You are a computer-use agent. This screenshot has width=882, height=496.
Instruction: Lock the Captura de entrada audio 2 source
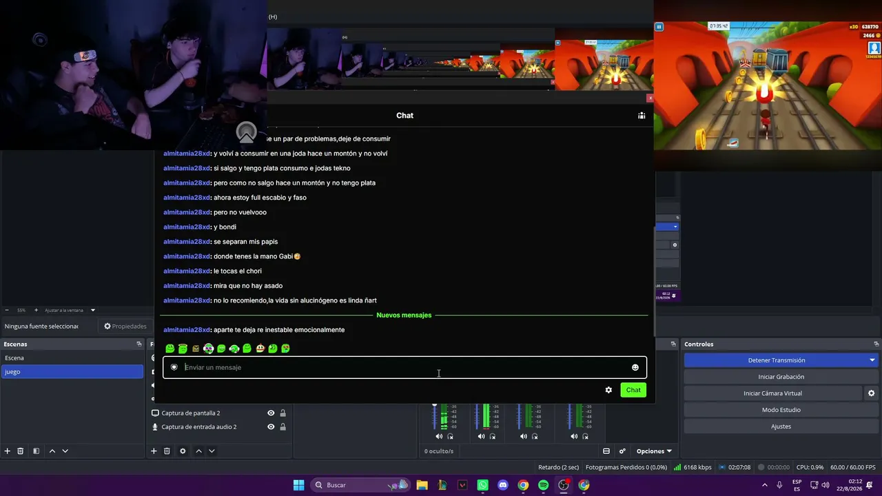tap(283, 427)
